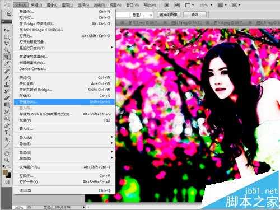Select the Clone Stamp tool
The image size is (280, 210).
point(7,85)
